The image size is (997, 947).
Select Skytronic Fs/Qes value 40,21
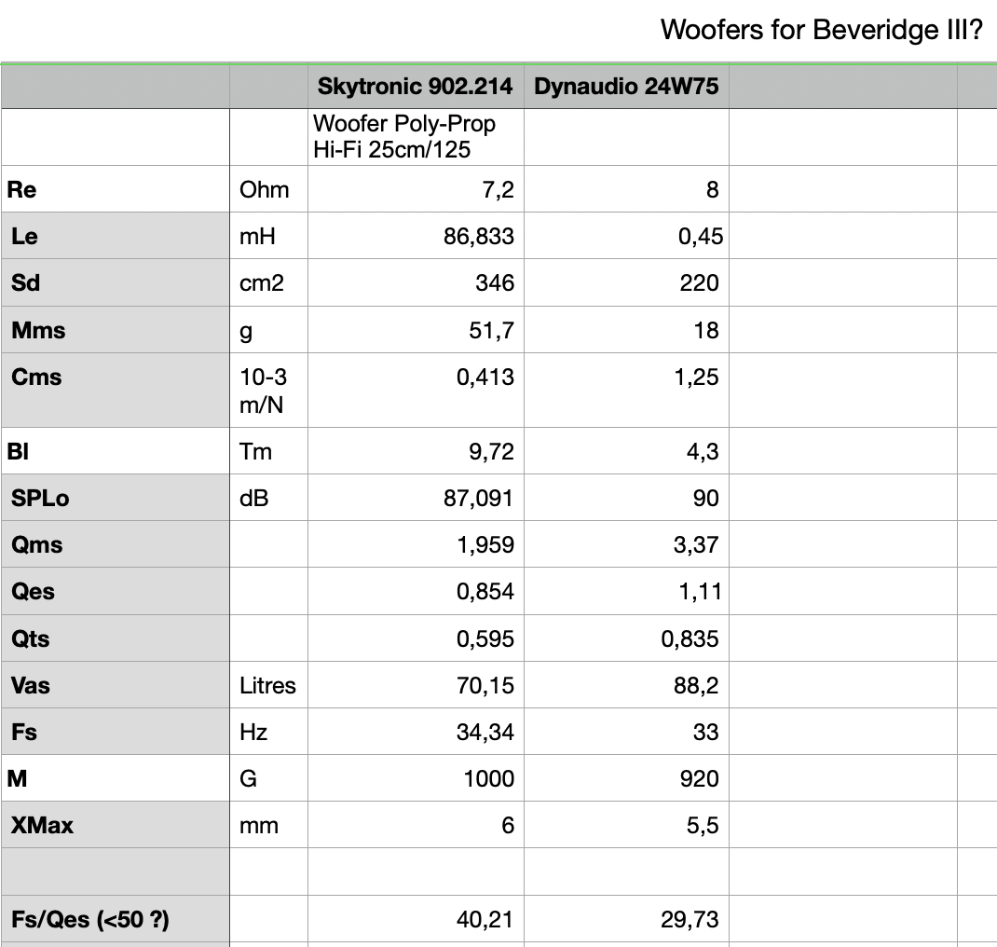pos(416,919)
